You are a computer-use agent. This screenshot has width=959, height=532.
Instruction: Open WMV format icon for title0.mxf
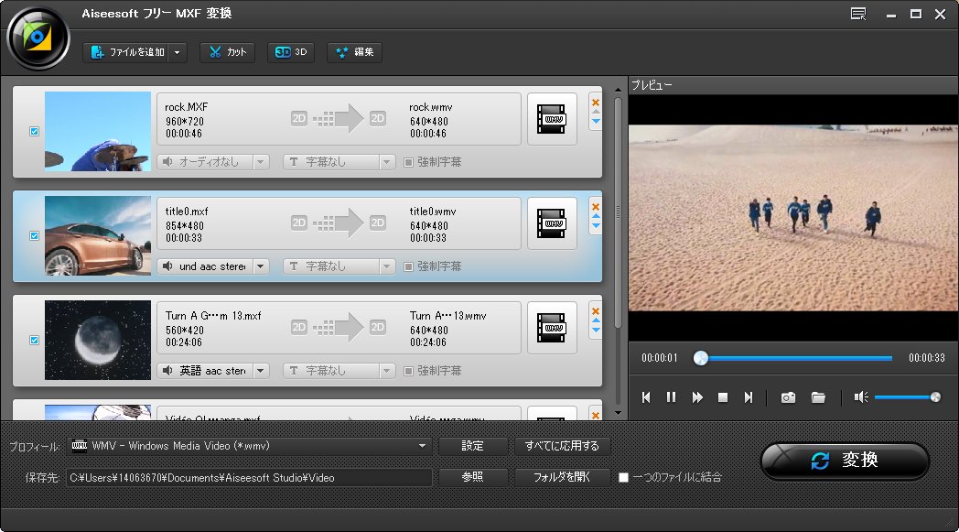click(x=552, y=223)
